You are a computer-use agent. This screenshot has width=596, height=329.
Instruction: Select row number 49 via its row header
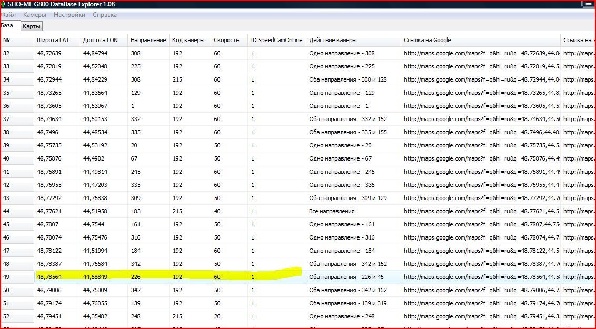(17, 277)
